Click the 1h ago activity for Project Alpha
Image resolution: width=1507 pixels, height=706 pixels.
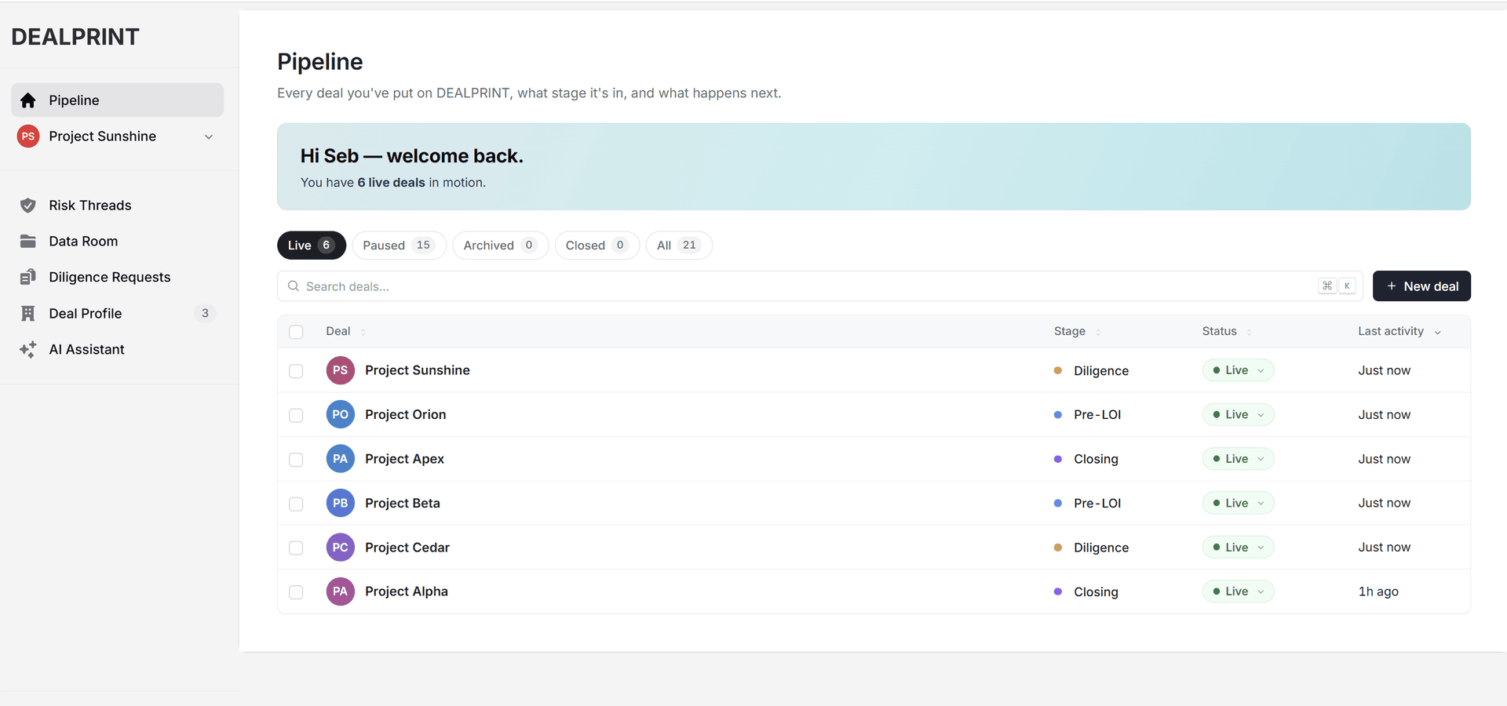(1378, 591)
